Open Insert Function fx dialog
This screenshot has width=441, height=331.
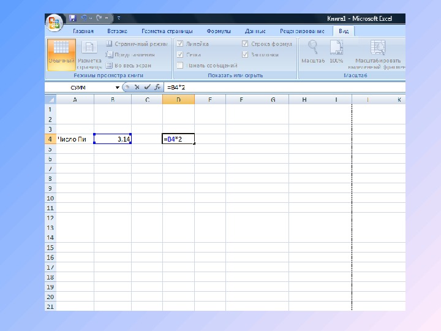point(157,87)
